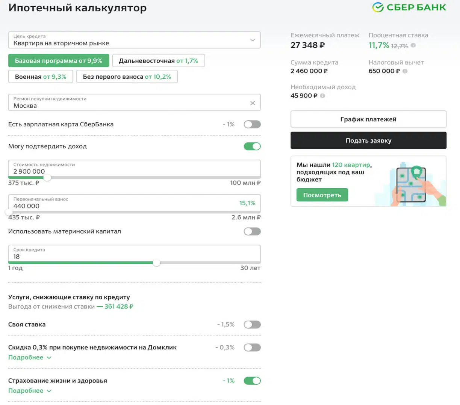Click Первоначальный взнос input field
The height and width of the screenshot is (405, 460).
(134, 203)
